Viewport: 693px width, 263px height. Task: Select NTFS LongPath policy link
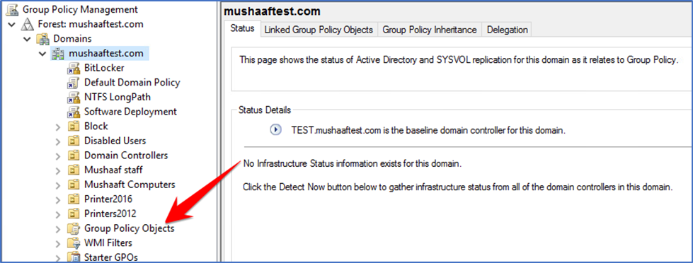tap(117, 97)
